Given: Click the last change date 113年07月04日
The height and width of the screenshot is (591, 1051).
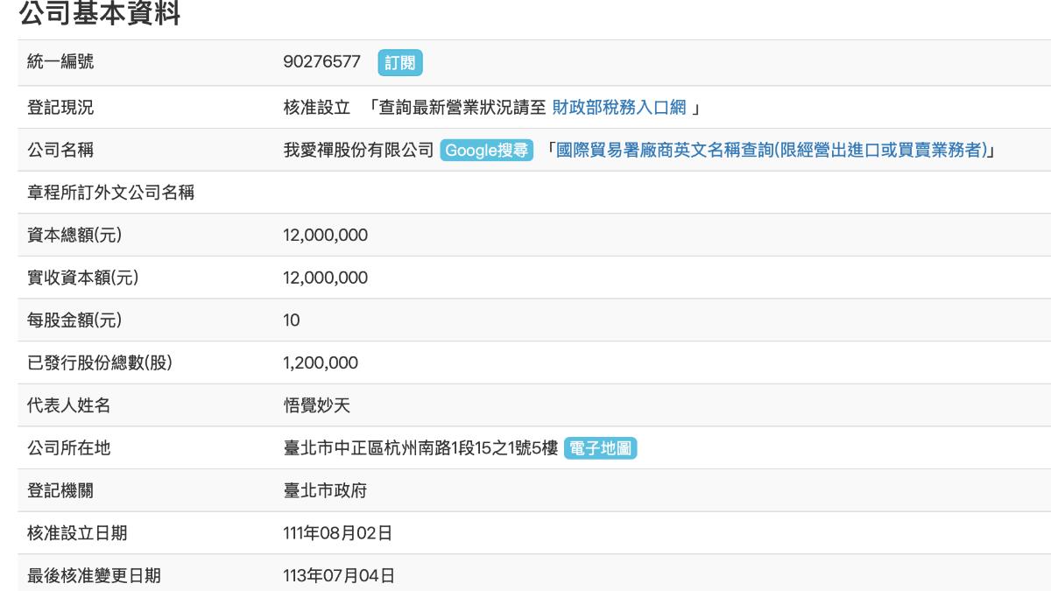Looking at the screenshot, I should (339, 576).
